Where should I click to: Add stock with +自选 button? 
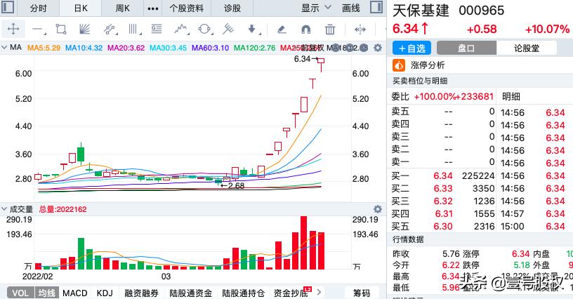(x=411, y=48)
